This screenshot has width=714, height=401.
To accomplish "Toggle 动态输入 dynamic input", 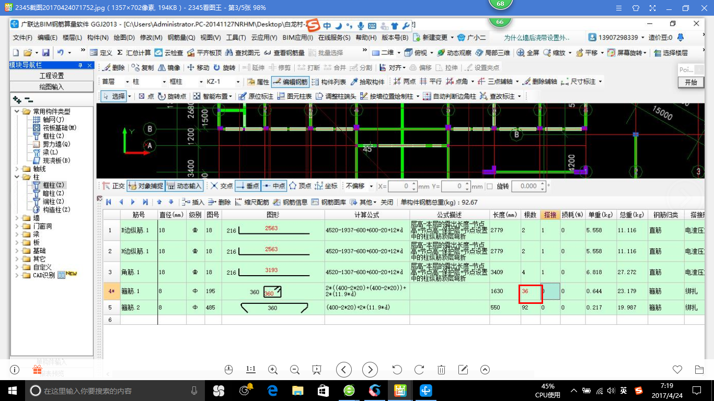I will pos(184,186).
